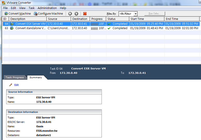Sort by the Status column header

click(x=117, y=19)
